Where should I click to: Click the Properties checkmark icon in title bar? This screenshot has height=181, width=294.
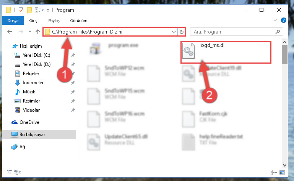click(x=21, y=10)
